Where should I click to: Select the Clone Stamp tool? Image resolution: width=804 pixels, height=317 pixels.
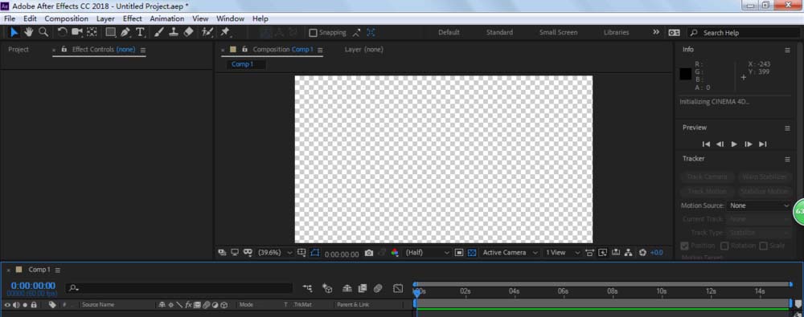pos(174,32)
